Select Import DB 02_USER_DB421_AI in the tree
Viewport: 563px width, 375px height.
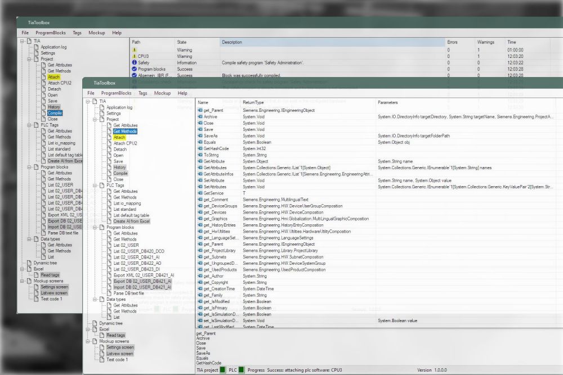pyautogui.click(x=142, y=287)
